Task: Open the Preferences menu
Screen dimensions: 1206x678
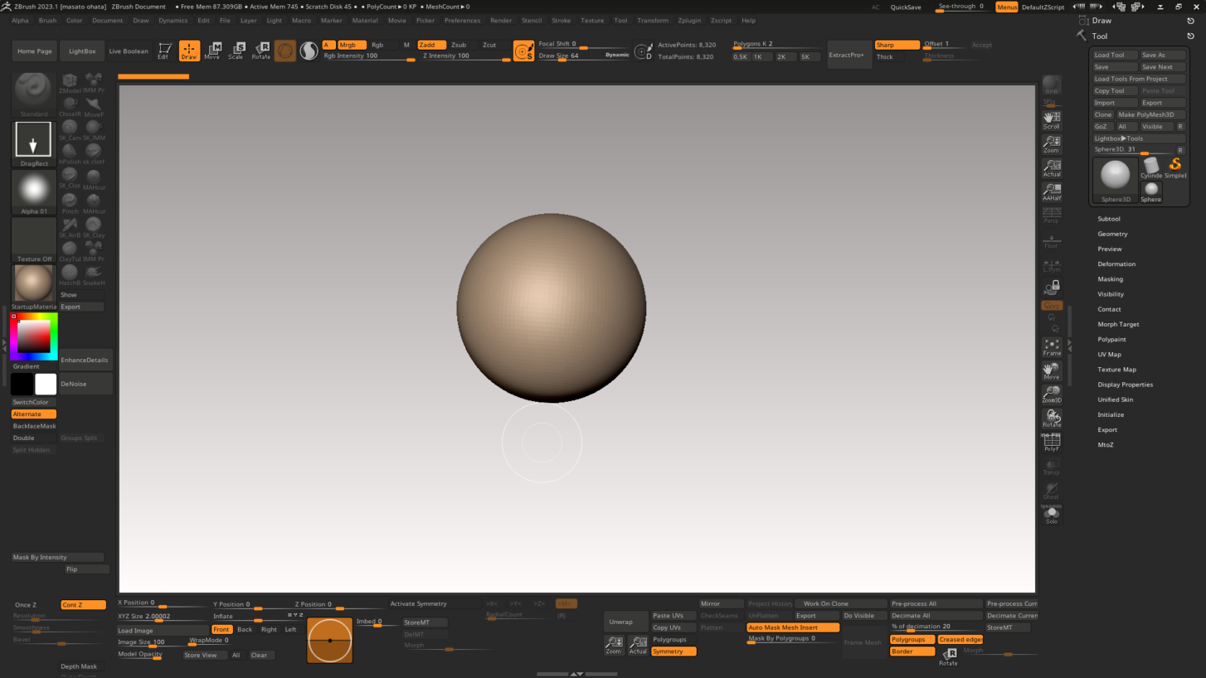Action: coord(462,20)
